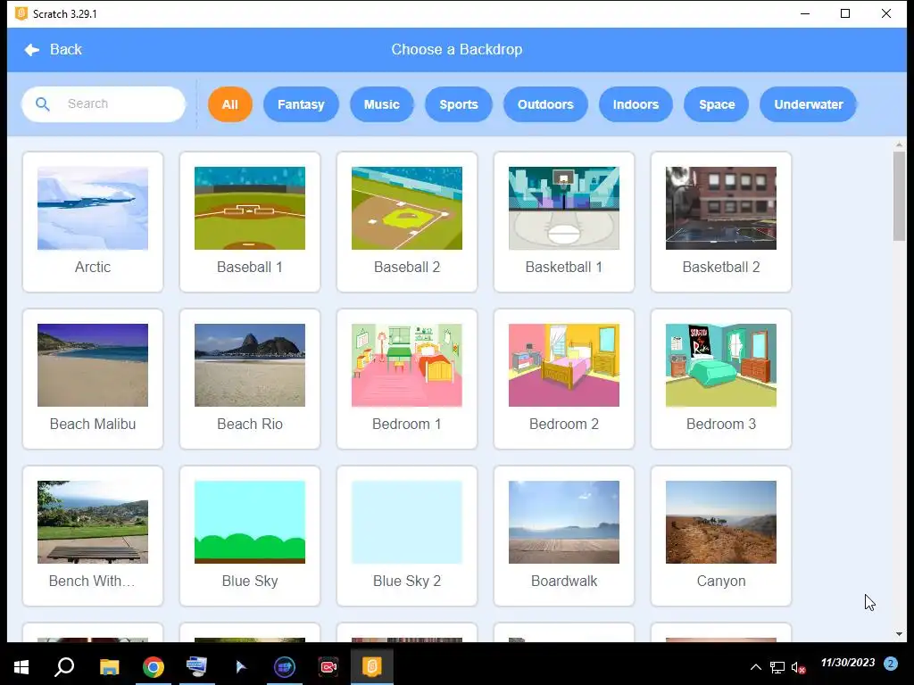Choose the Basketball 1 backdrop
This screenshot has width=914, height=685.
click(564, 222)
